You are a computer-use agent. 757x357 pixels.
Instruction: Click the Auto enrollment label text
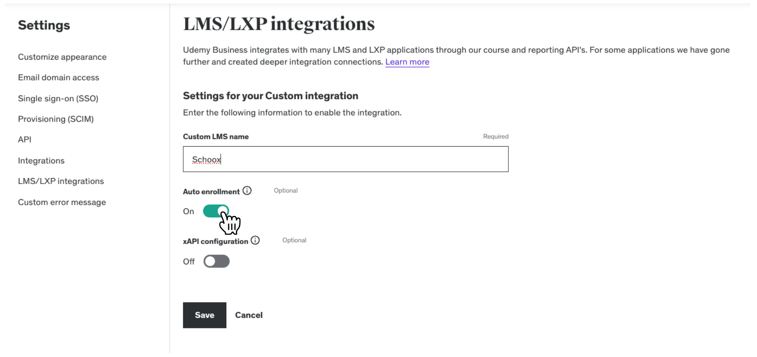pos(211,192)
